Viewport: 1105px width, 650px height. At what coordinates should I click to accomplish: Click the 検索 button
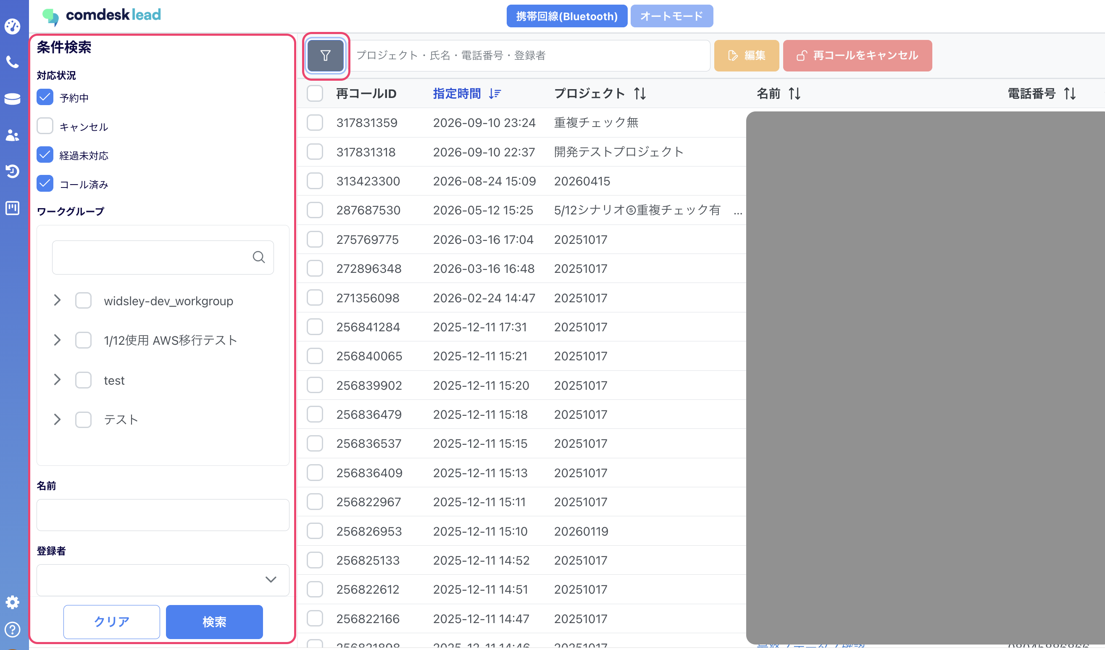(x=214, y=622)
